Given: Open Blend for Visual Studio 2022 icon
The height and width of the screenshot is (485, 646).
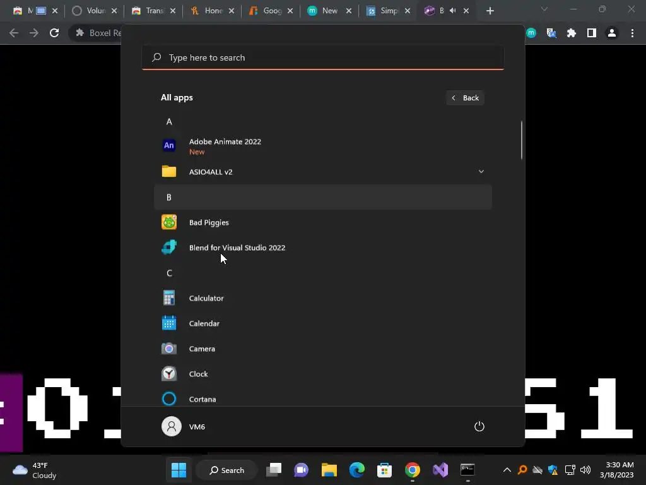Looking at the screenshot, I should tap(169, 248).
